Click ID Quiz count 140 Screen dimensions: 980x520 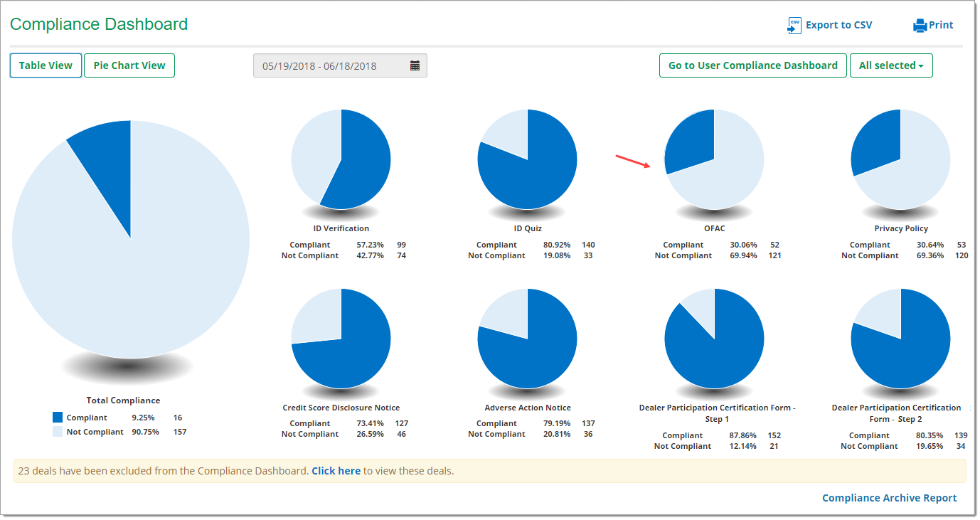588,245
